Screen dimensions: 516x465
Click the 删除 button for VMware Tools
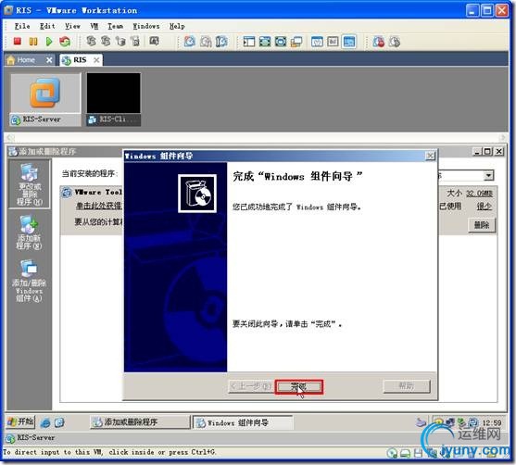click(x=482, y=225)
